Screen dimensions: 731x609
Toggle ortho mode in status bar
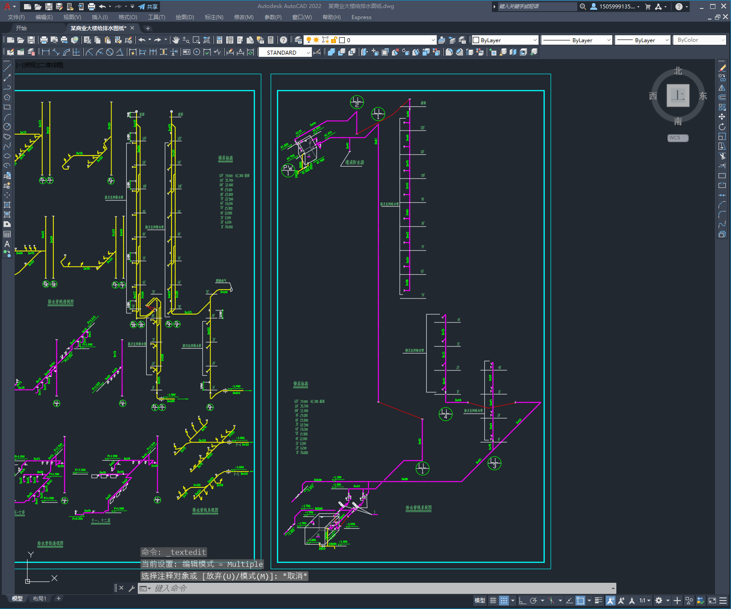(523, 601)
